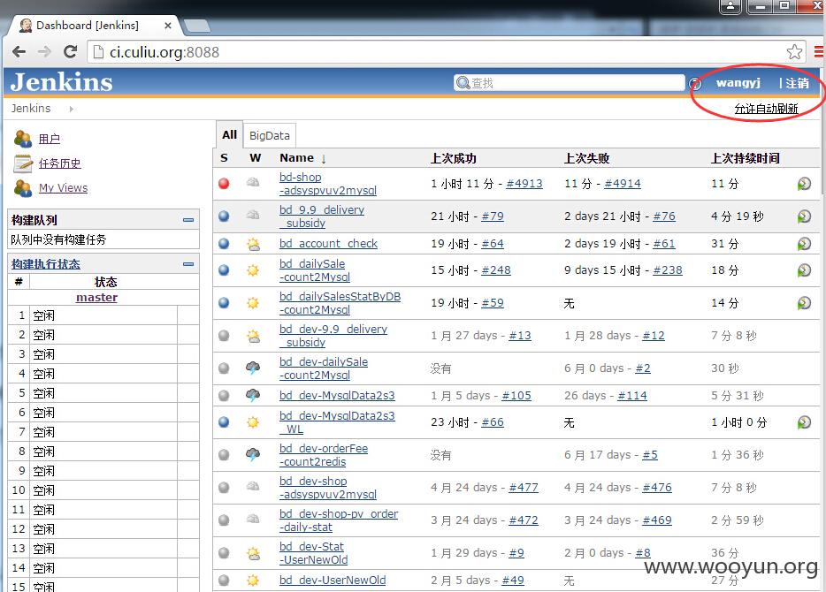The image size is (826, 592).
Task: Collapse the build executor status panel
Action: (188, 264)
